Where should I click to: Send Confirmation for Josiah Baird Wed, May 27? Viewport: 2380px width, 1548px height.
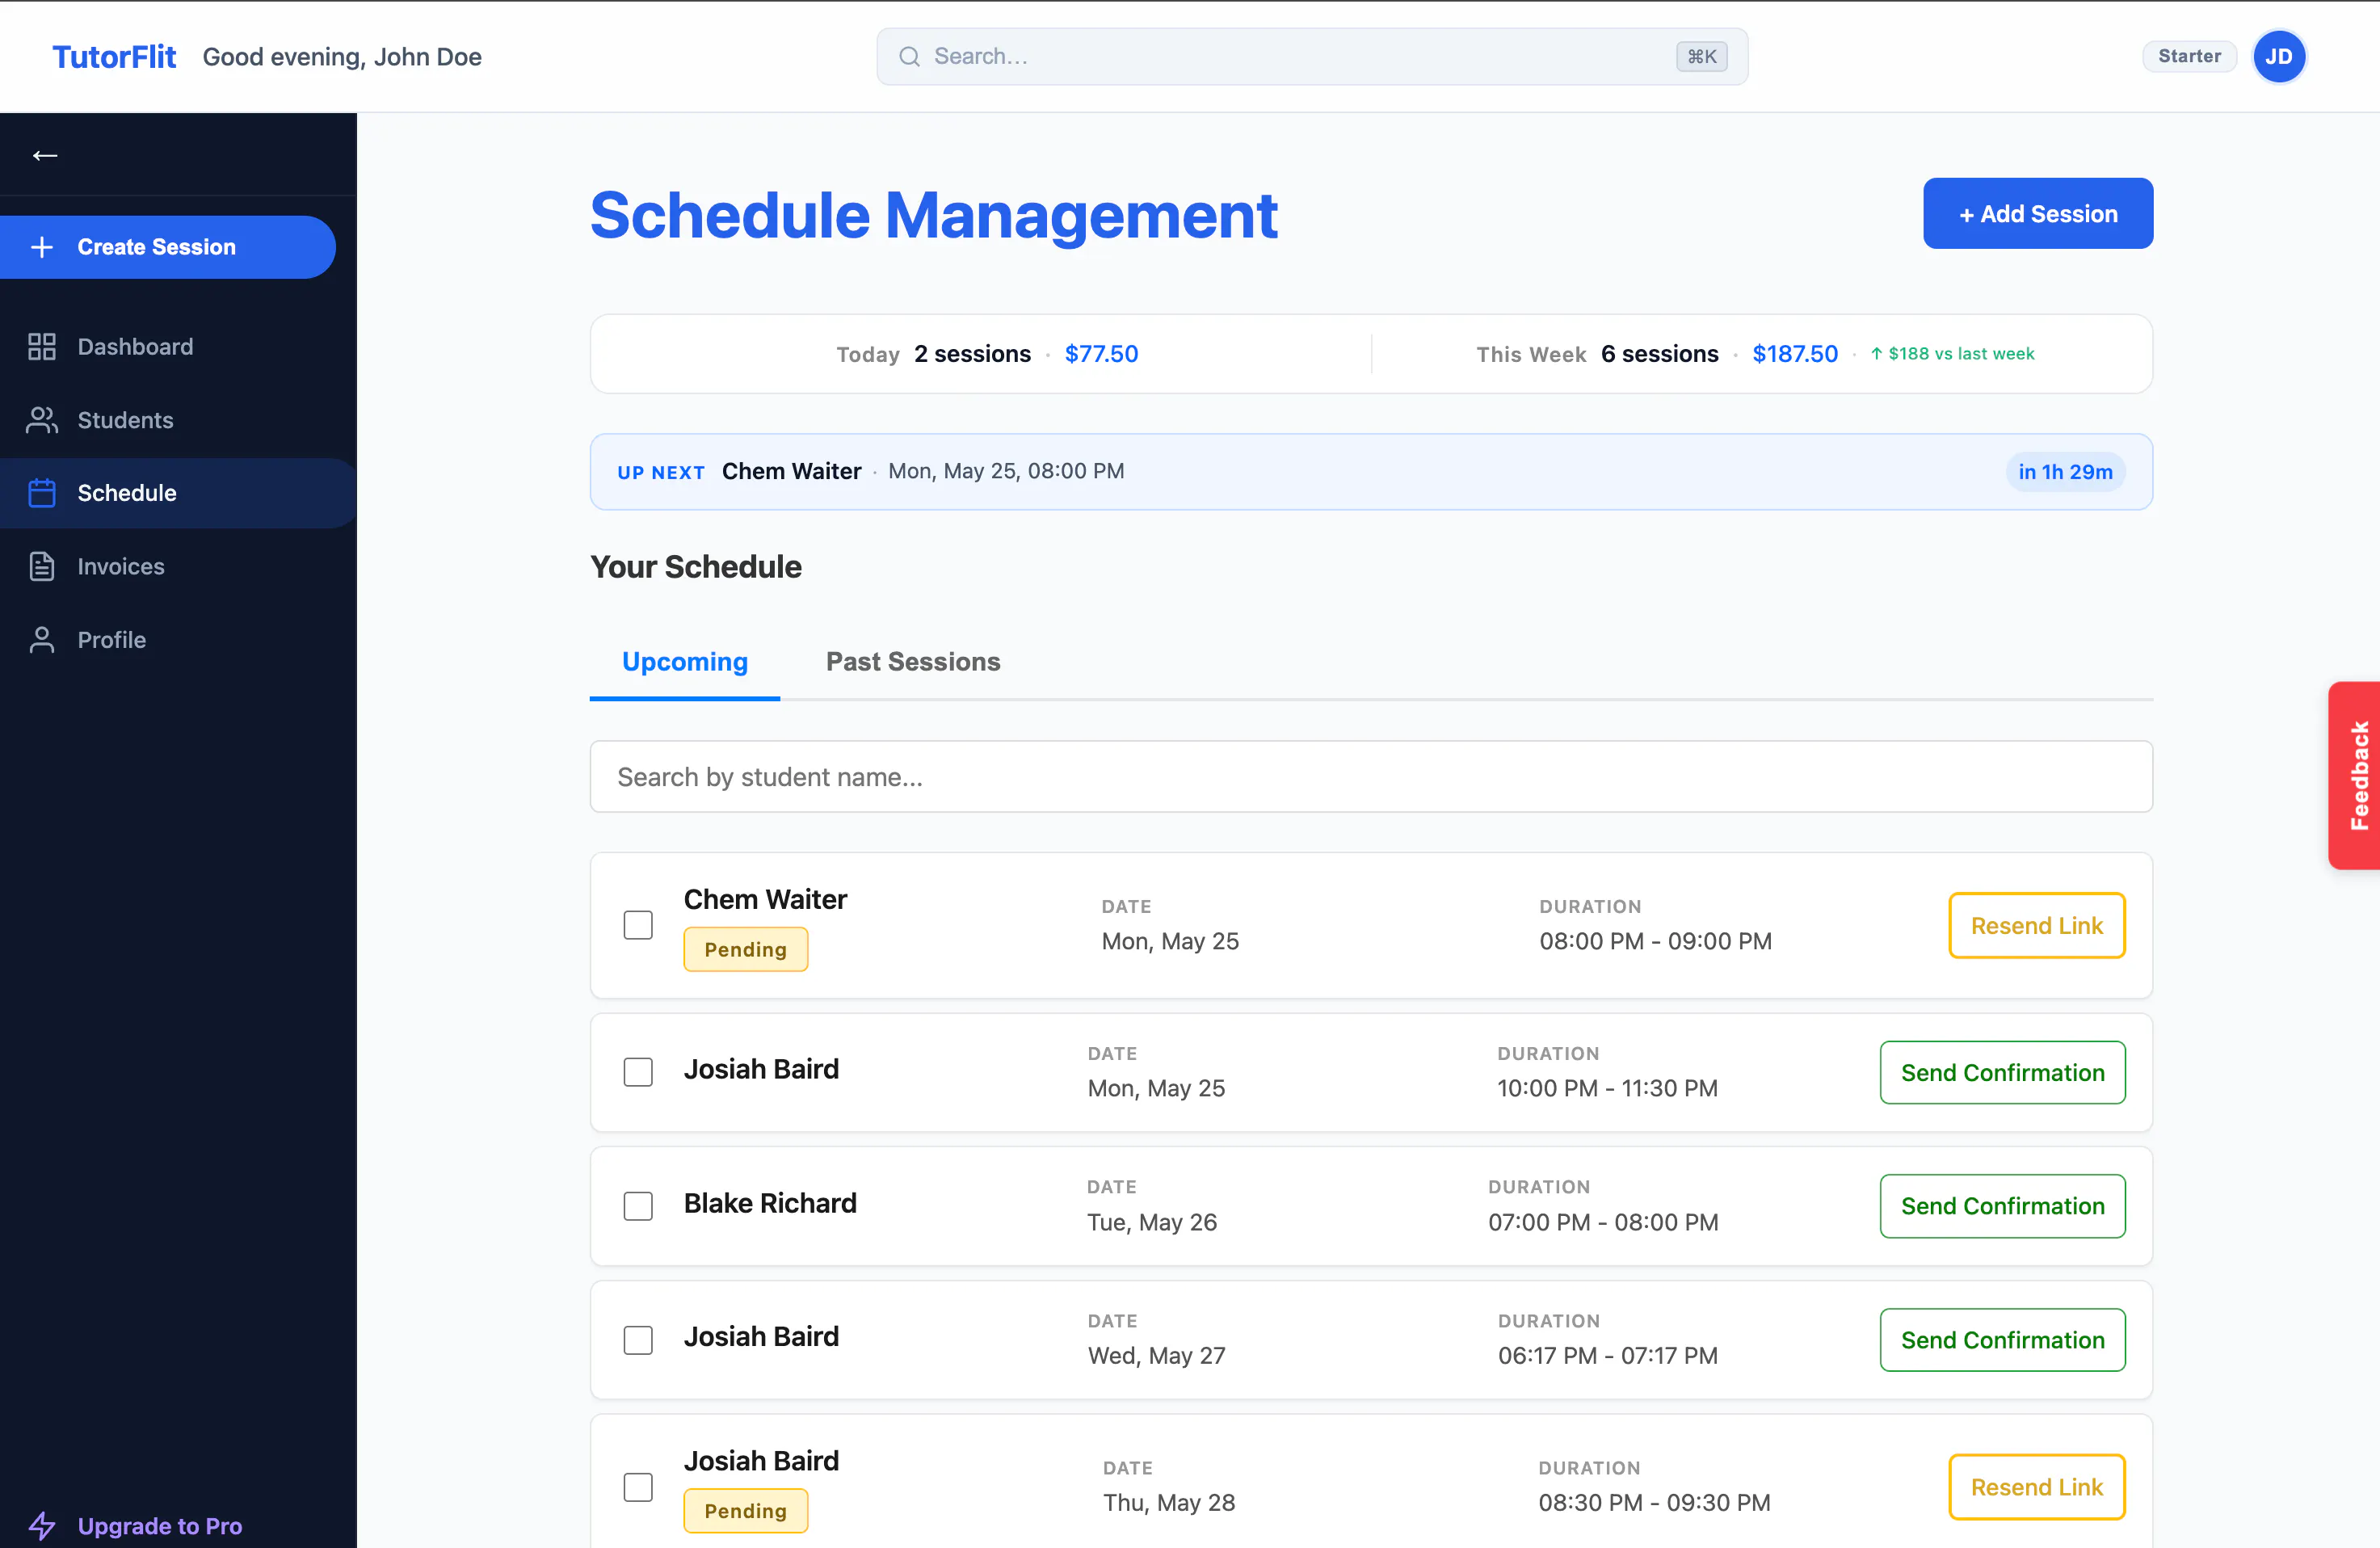[x=2003, y=1340]
